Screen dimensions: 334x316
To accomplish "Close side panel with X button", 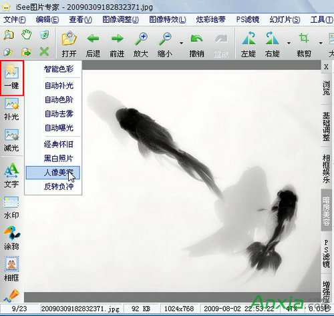I will 326,67.
